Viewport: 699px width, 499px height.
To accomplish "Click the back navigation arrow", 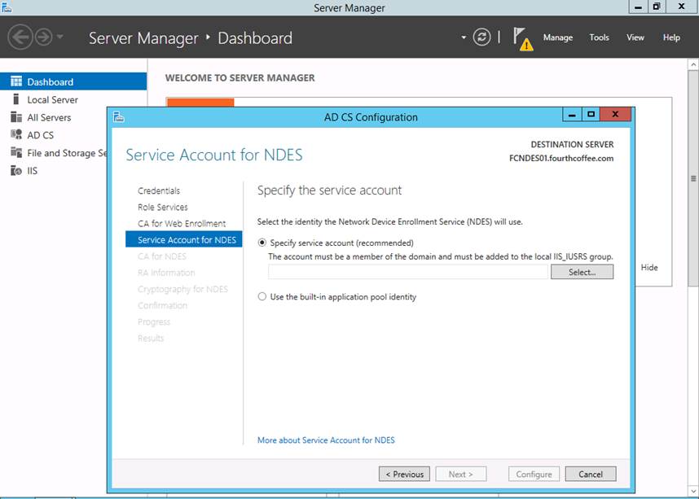I will 20,37.
